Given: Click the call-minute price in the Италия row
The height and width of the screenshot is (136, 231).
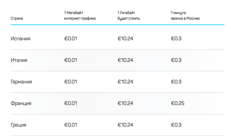Looking at the screenshot, I should [176, 60].
